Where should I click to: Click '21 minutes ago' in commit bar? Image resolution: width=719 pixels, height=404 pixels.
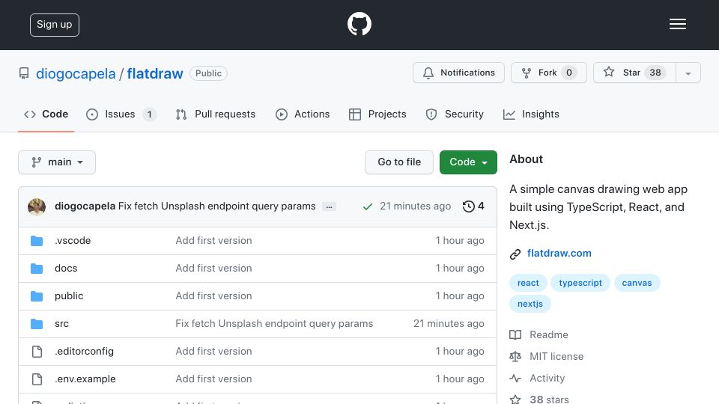tap(415, 206)
